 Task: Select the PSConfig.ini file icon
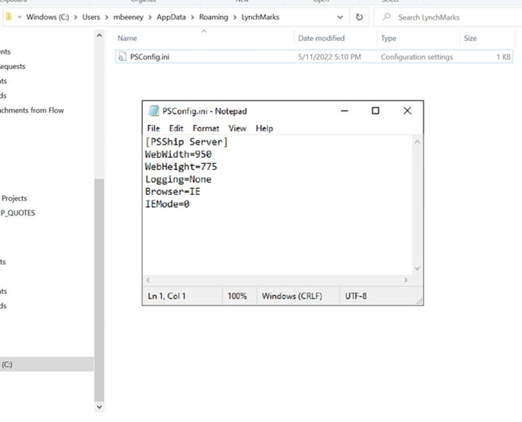point(123,57)
